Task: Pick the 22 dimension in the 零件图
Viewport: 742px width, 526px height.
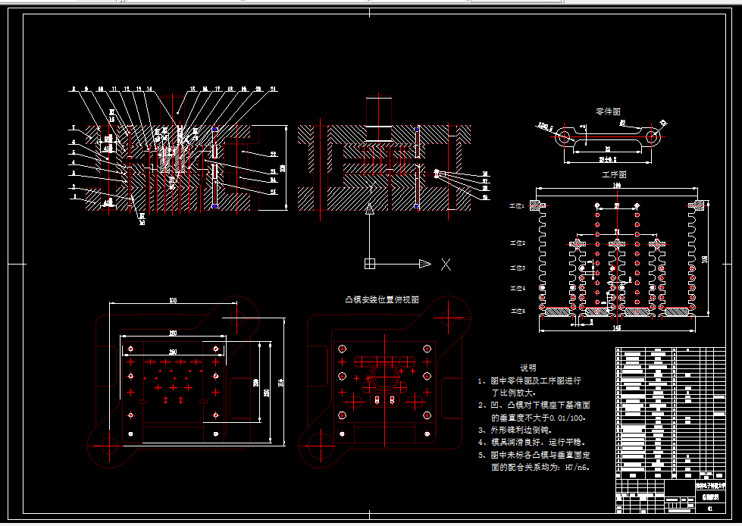Action: click(608, 149)
